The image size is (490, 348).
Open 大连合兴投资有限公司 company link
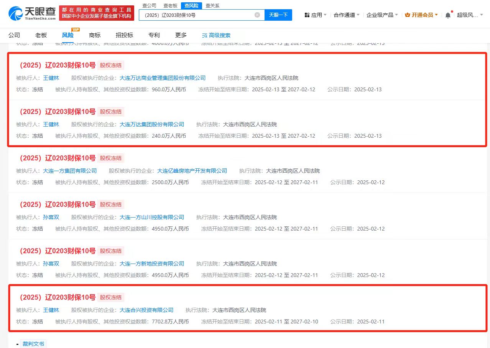146,310
